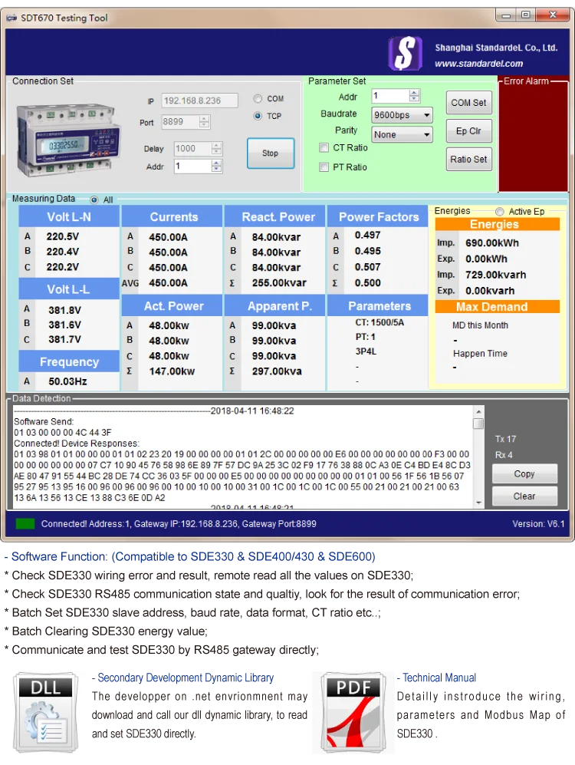Click the Currents header

(x=173, y=216)
